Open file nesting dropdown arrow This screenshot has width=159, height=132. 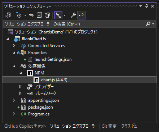[65, 15]
